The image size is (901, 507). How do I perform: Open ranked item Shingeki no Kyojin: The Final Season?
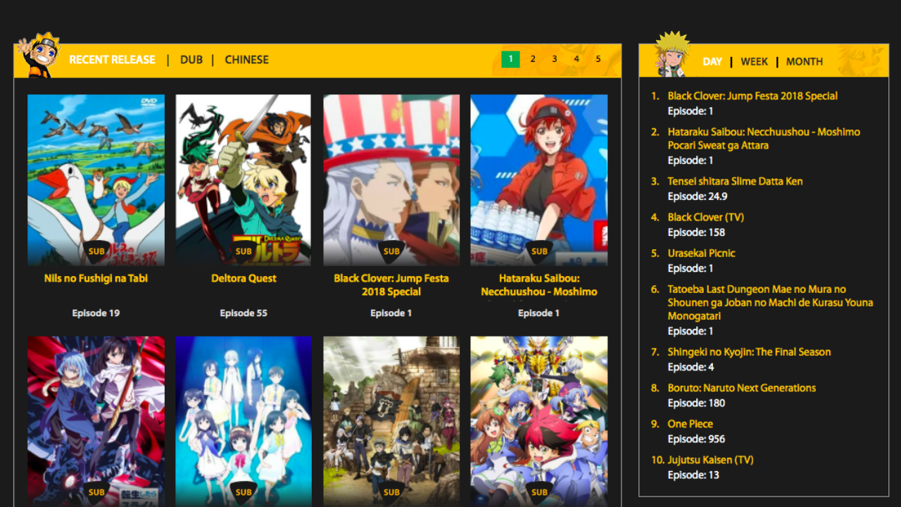[749, 352]
